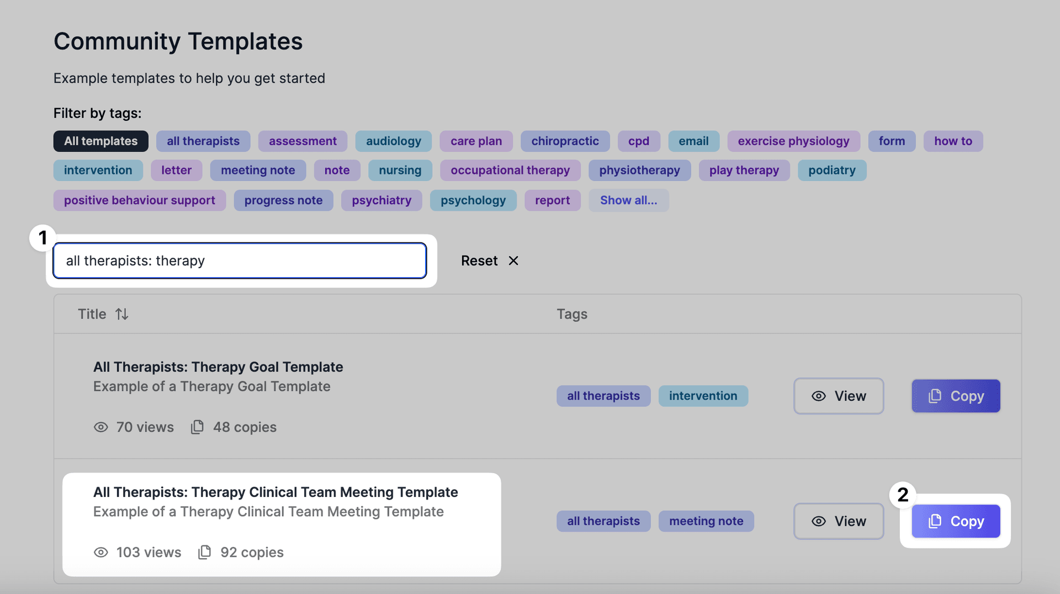Click the sort arrows beside the Title header
This screenshot has width=1060, height=594.
tap(121, 314)
